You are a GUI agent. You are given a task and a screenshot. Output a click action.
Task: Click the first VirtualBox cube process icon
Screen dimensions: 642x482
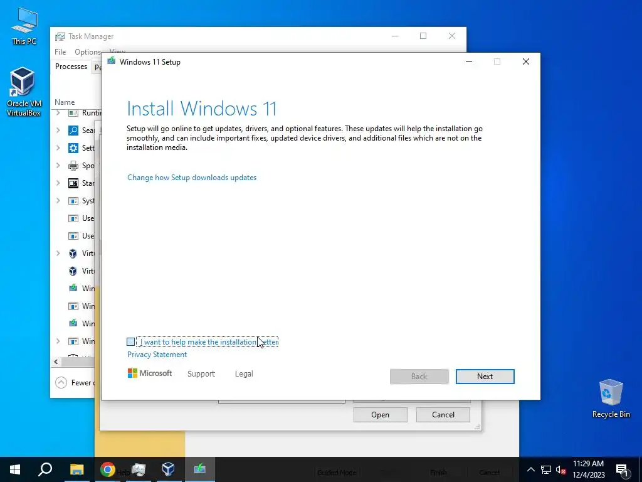click(x=73, y=254)
